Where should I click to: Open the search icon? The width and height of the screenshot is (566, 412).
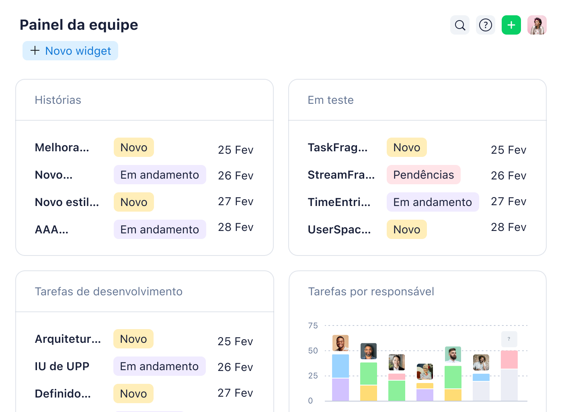(x=459, y=25)
